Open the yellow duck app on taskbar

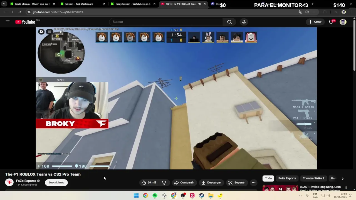(x=220, y=196)
